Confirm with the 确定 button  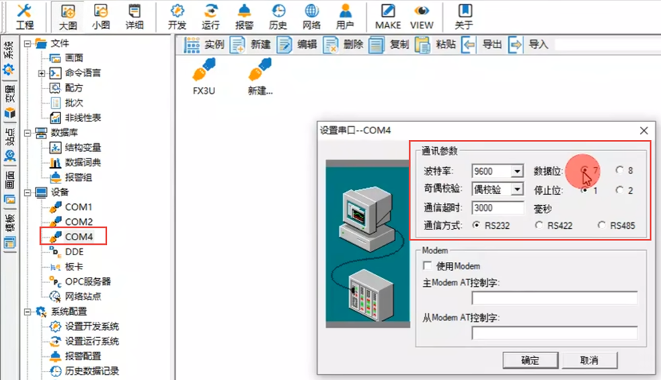530,360
